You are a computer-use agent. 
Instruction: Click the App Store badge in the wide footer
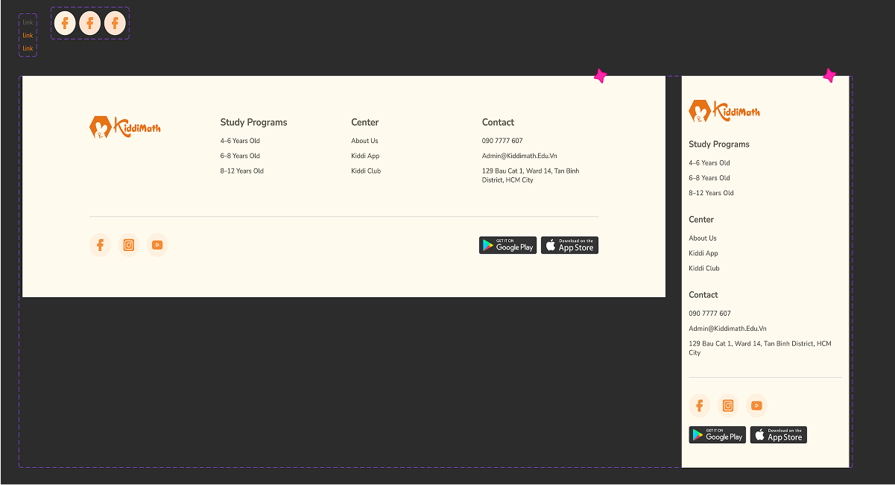coord(569,245)
